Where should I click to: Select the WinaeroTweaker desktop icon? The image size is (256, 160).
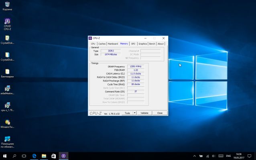(7, 124)
